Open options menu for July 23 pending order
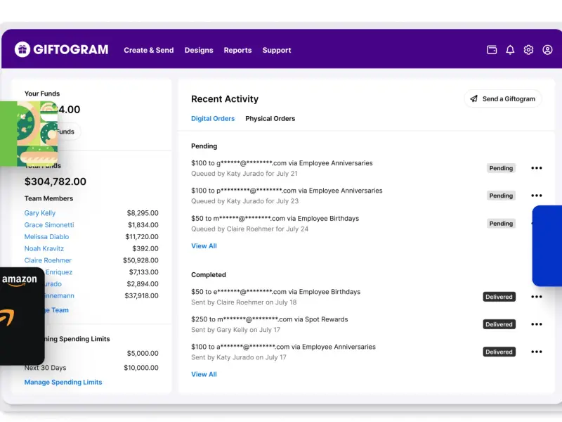 click(x=536, y=196)
